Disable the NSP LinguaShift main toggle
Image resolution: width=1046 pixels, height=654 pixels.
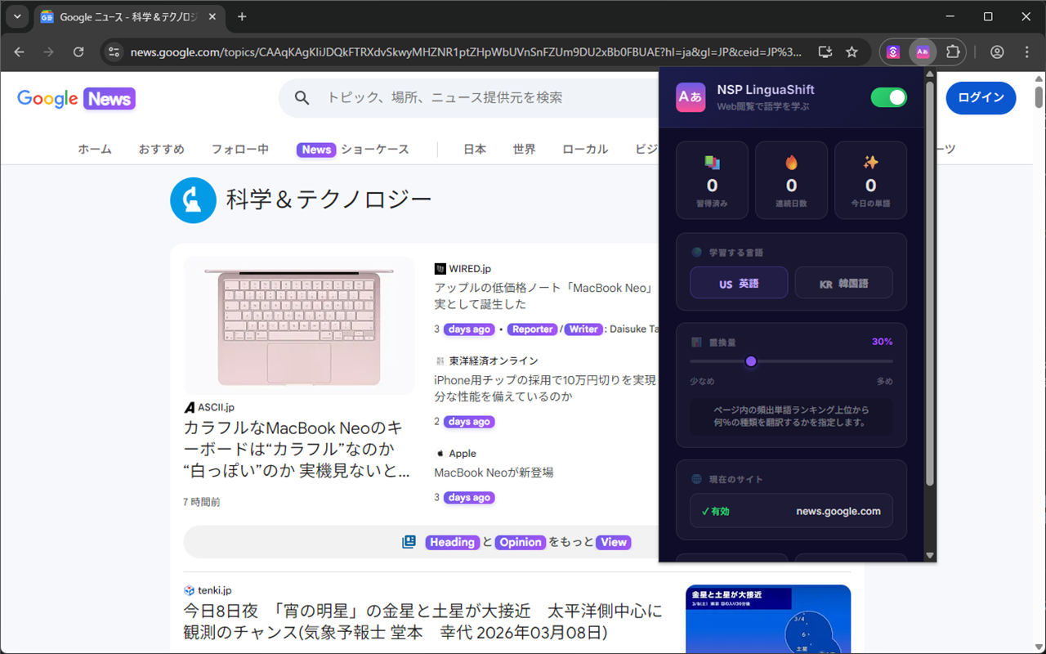888,97
